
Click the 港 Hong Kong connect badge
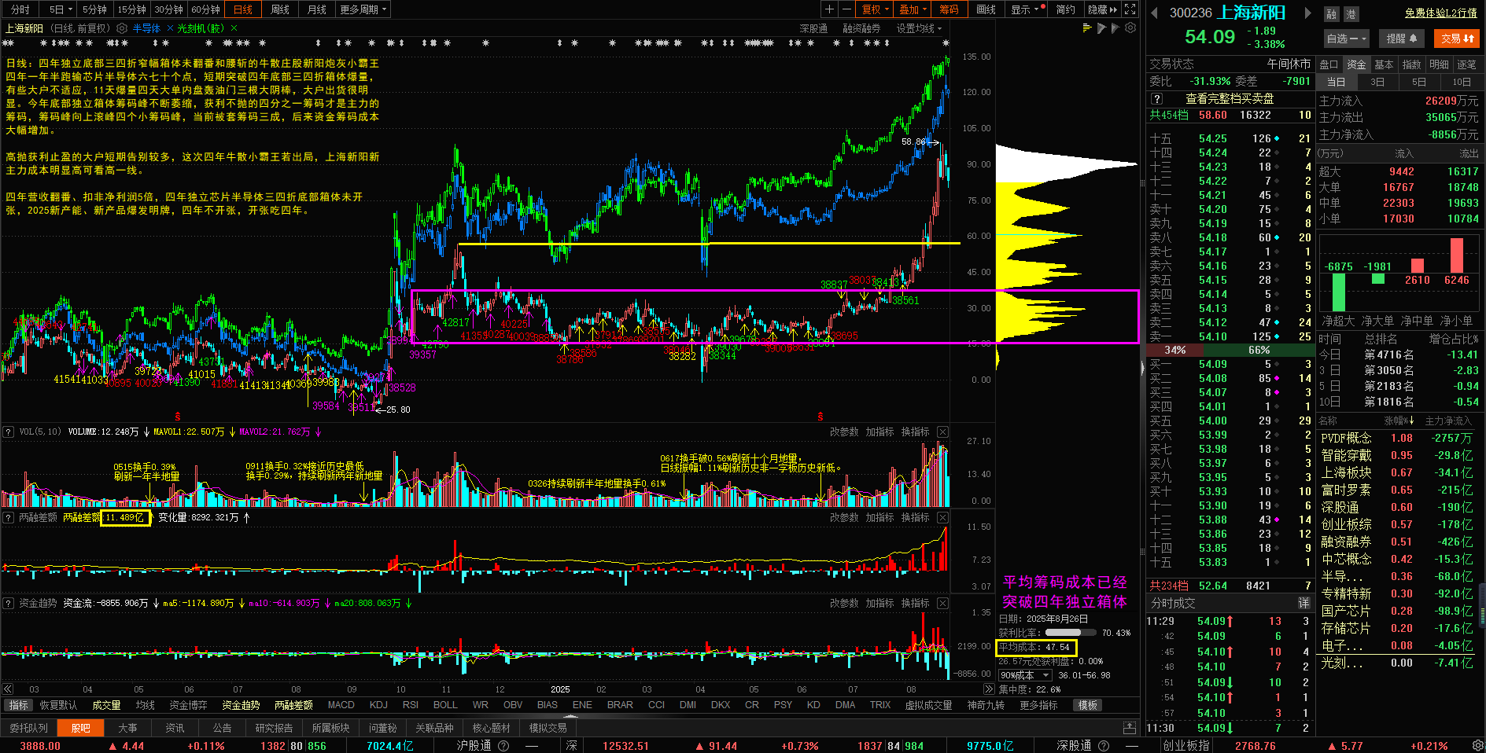tap(1351, 14)
